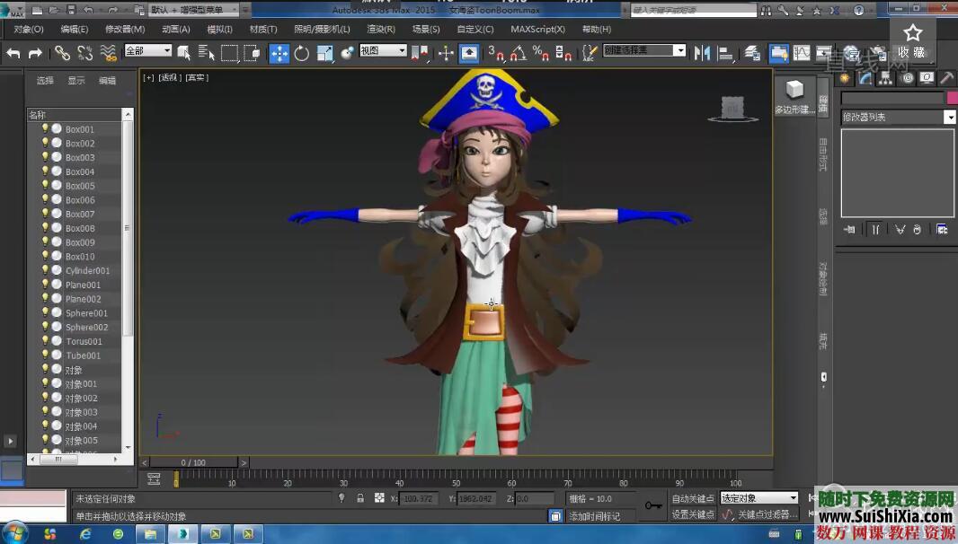Click the Mirror tool icon

click(x=702, y=54)
